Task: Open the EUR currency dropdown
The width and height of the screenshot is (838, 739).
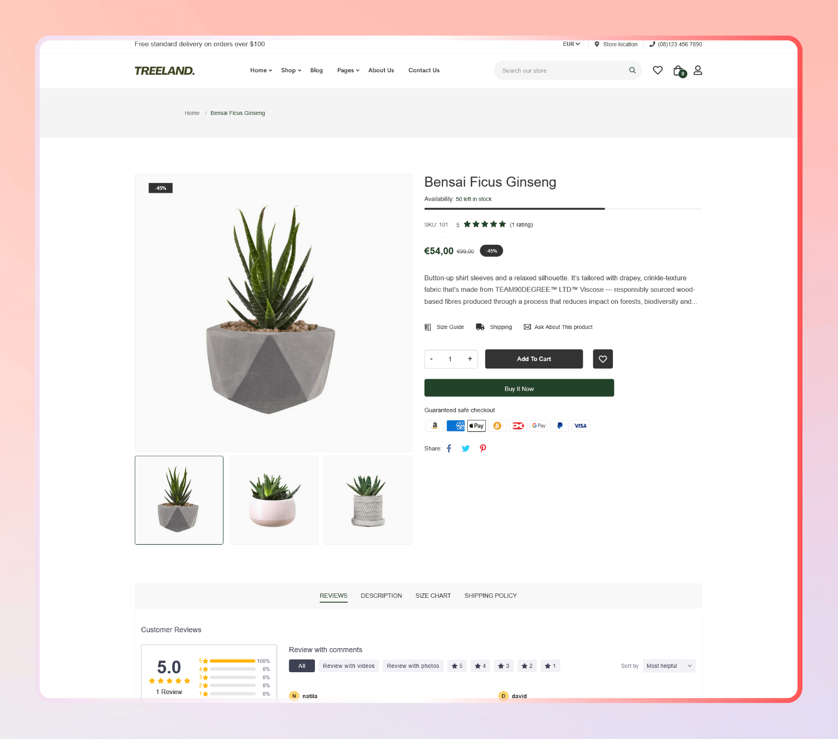Action: (571, 44)
